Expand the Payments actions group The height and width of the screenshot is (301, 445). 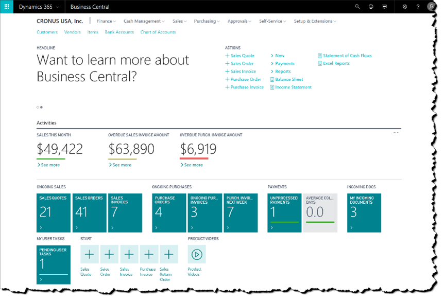click(x=282, y=63)
